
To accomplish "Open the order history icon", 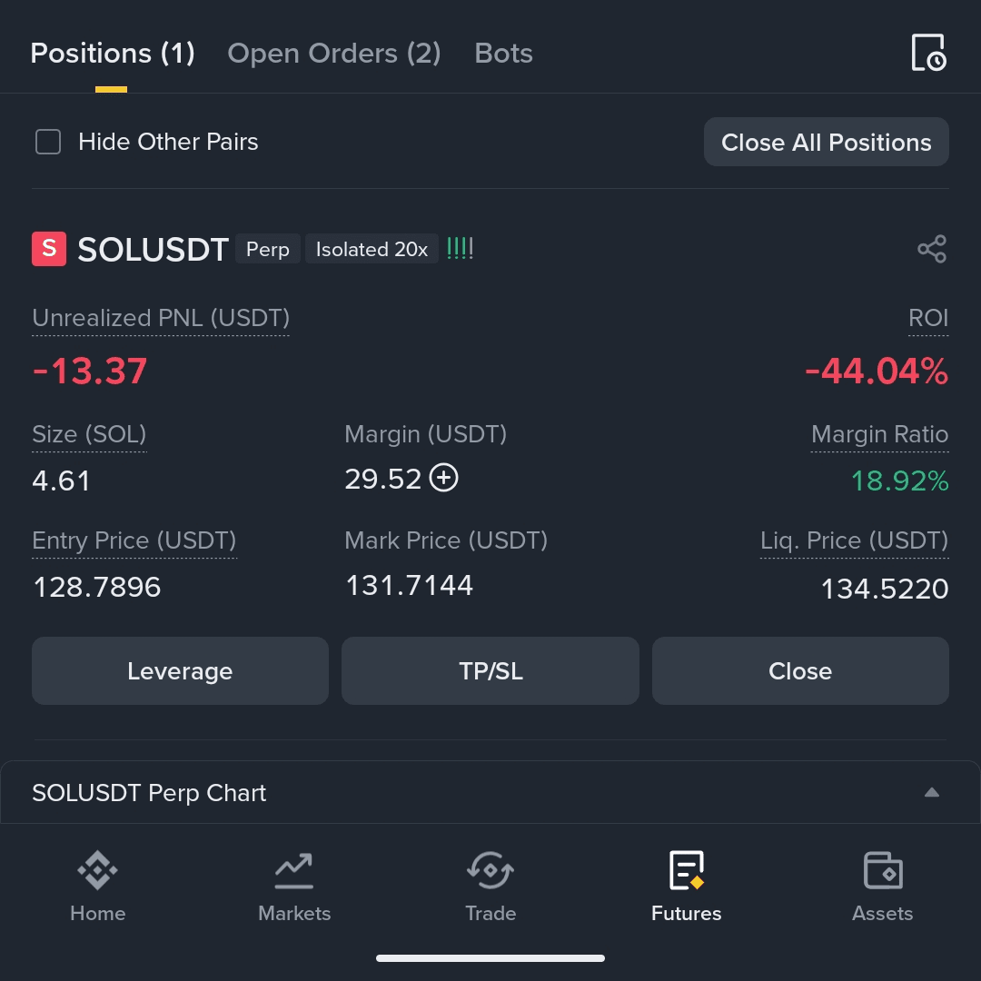I will click(x=928, y=53).
